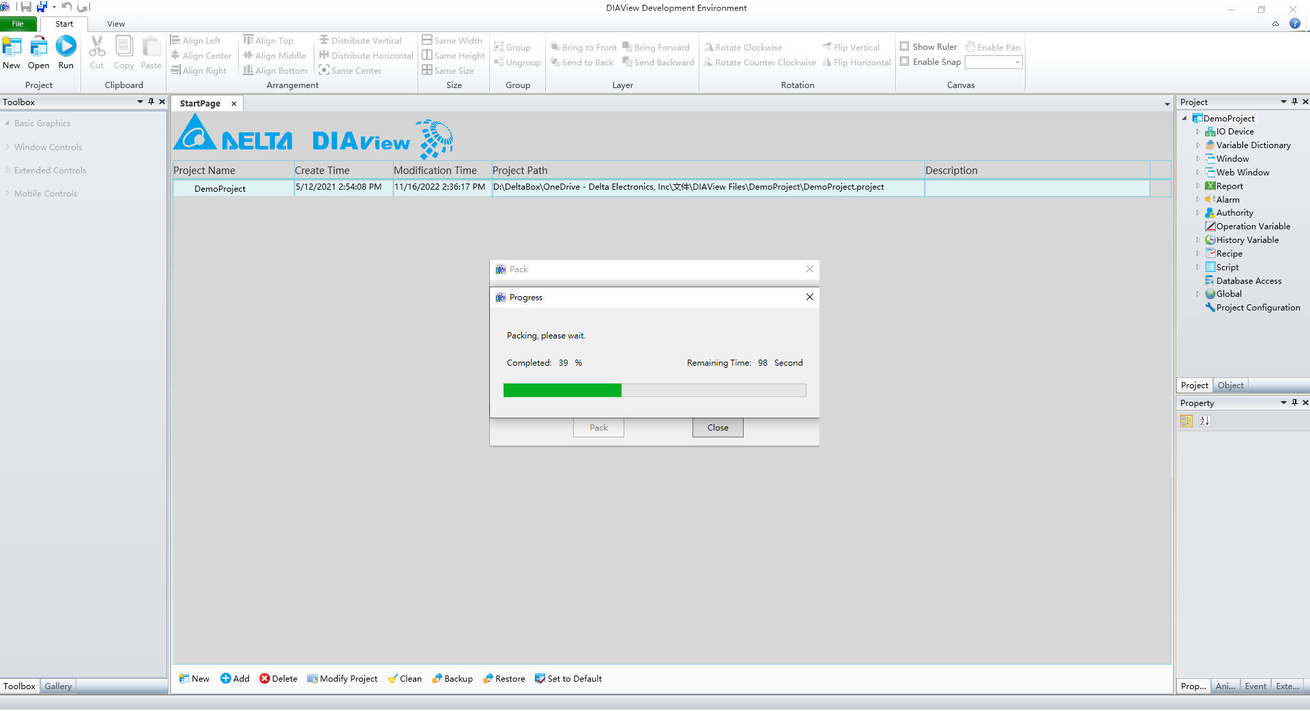Close the Progress dialog
Screen dimensions: 1310x711
tap(809, 297)
